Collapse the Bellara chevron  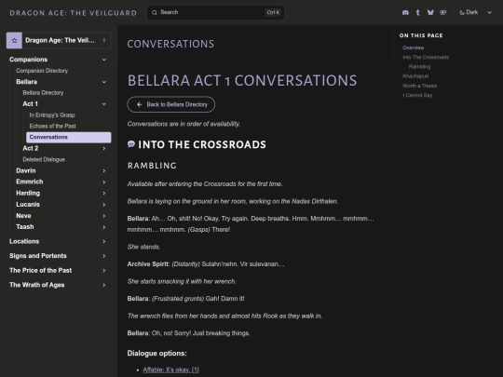tap(104, 82)
